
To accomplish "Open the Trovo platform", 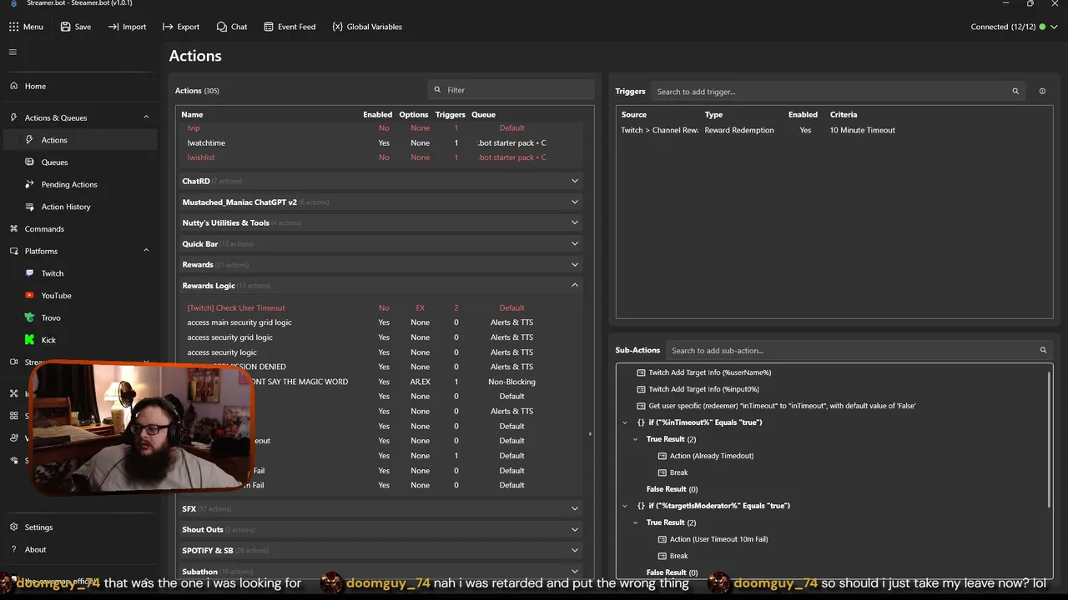I will [x=51, y=317].
